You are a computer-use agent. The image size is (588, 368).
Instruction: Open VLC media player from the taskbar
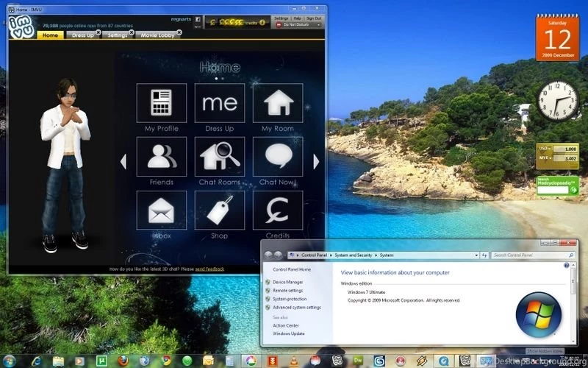click(x=293, y=361)
